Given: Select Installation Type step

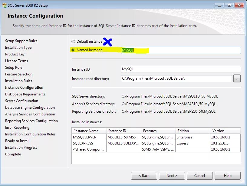Looking at the screenshot, I should click(18, 48).
